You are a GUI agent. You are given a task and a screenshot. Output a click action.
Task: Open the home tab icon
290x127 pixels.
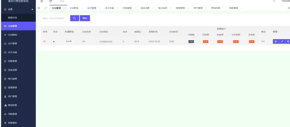pyautogui.click(x=46, y=8)
